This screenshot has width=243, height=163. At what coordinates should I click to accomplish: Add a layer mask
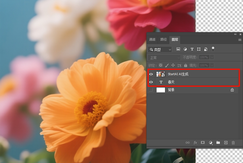tap(203, 143)
